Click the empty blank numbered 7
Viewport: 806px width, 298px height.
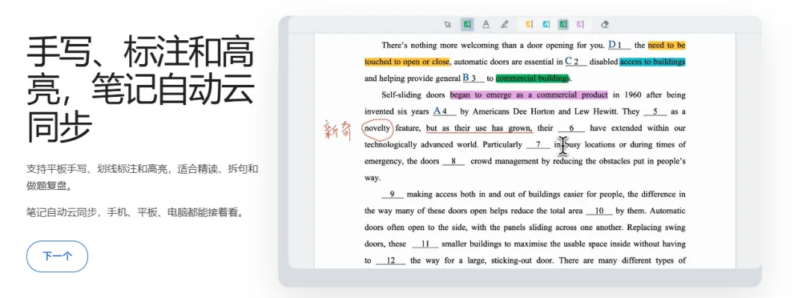pos(538,145)
